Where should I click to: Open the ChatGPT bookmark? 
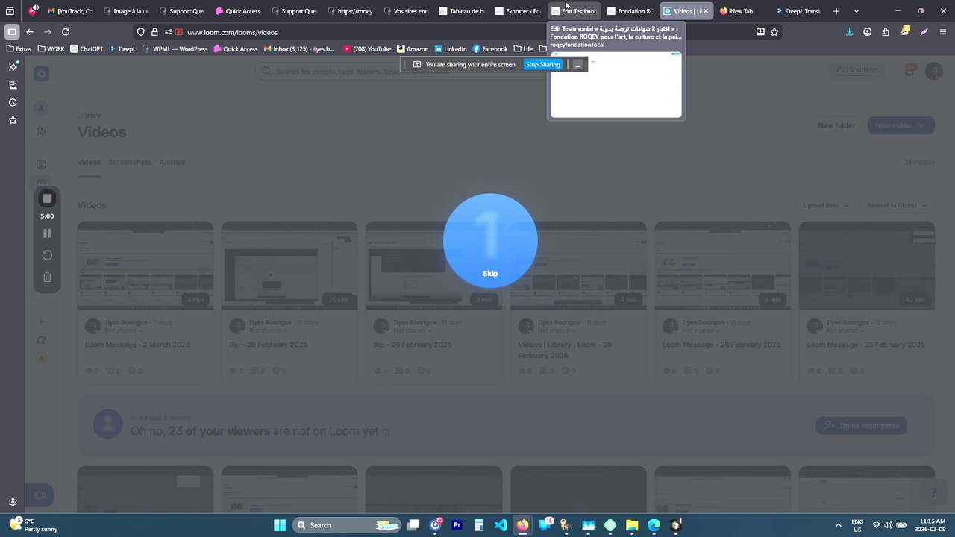[x=87, y=49]
